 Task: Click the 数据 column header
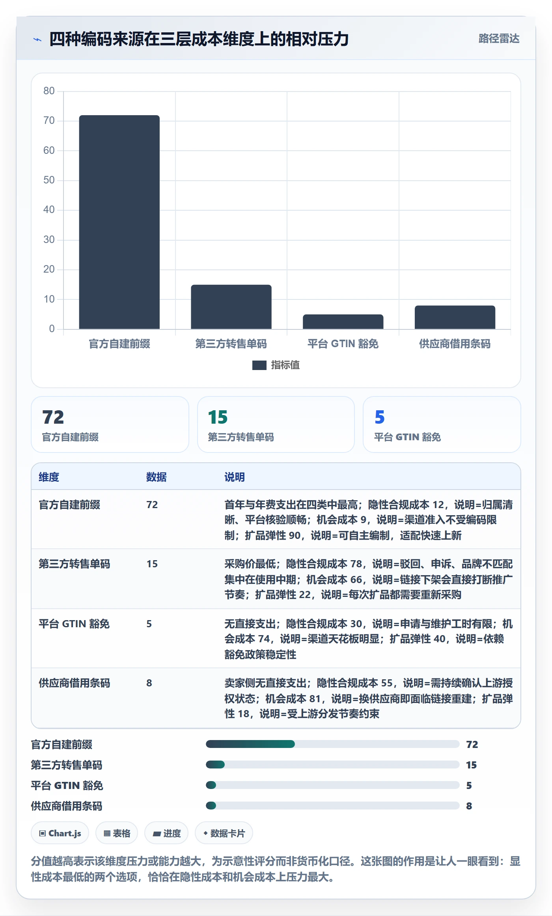coord(157,477)
